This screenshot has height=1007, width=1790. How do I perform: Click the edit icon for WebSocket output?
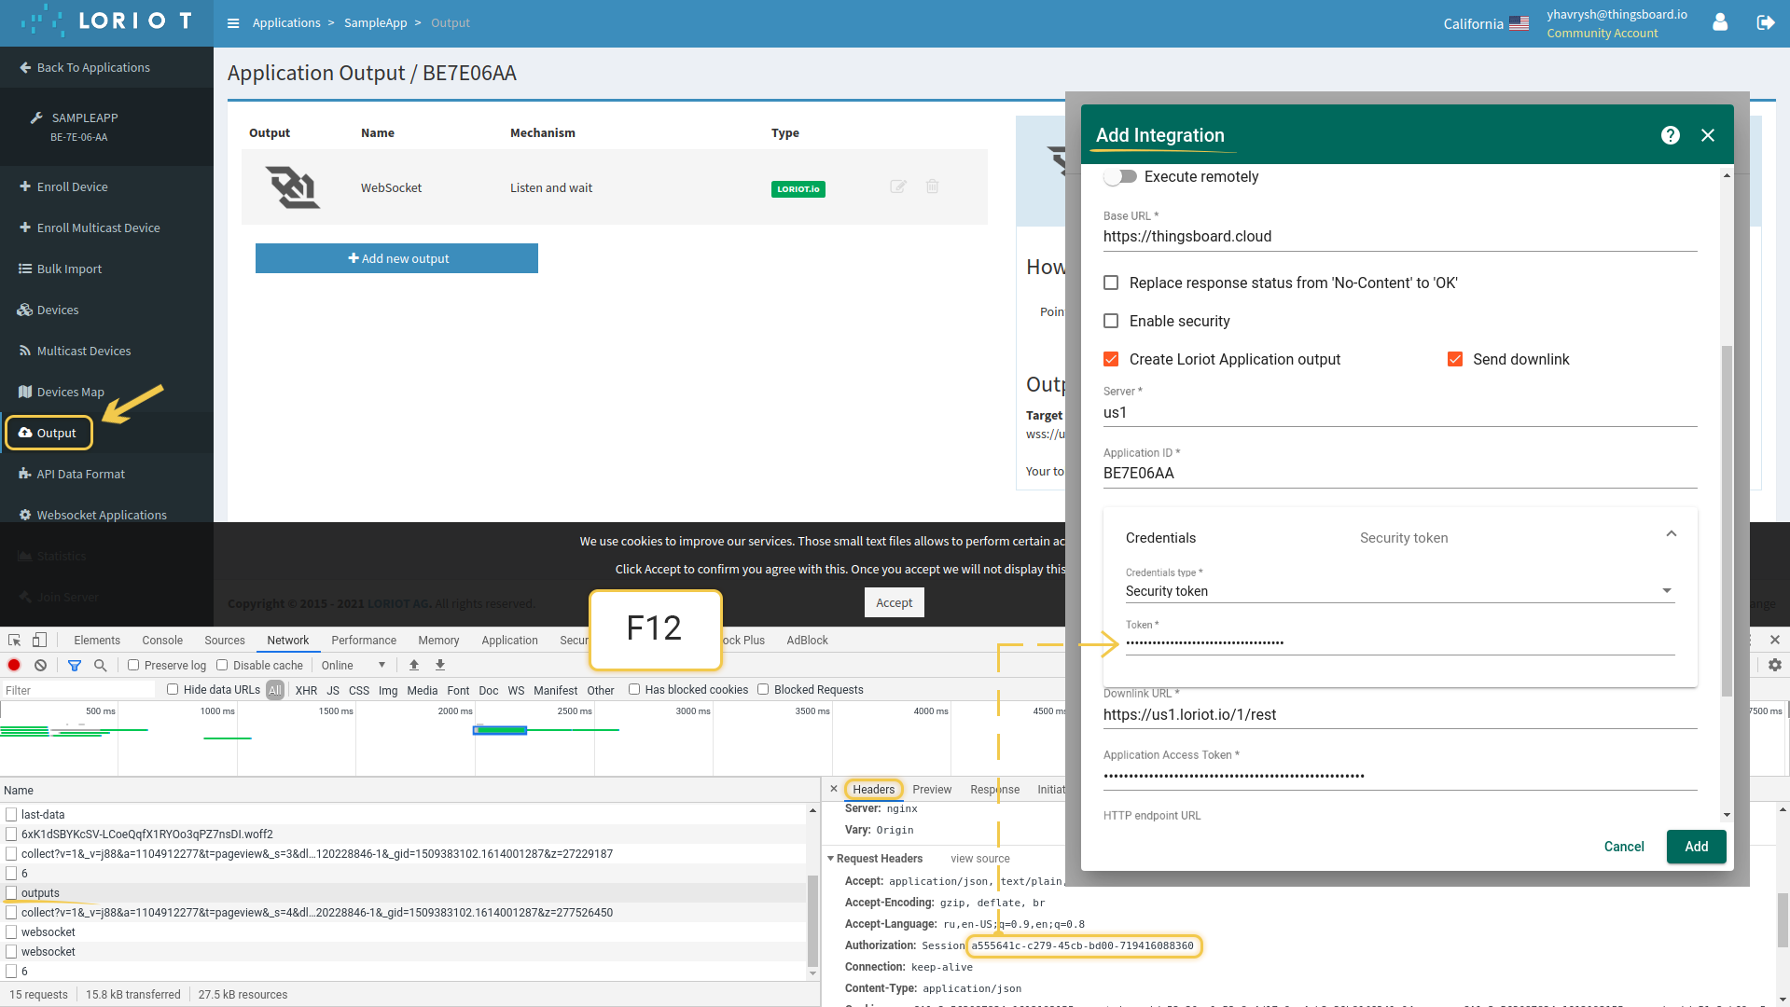pyautogui.click(x=897, y=186)
